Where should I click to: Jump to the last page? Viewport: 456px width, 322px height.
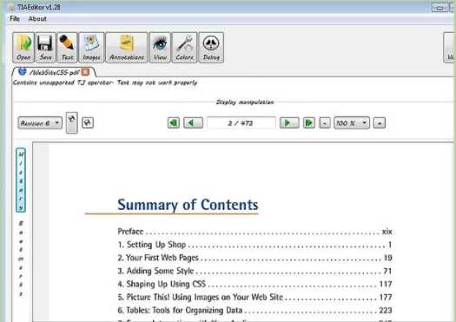pos(309,123)
